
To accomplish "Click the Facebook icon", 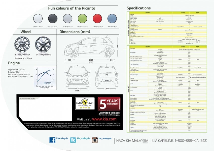I will [x=52, y=140].
